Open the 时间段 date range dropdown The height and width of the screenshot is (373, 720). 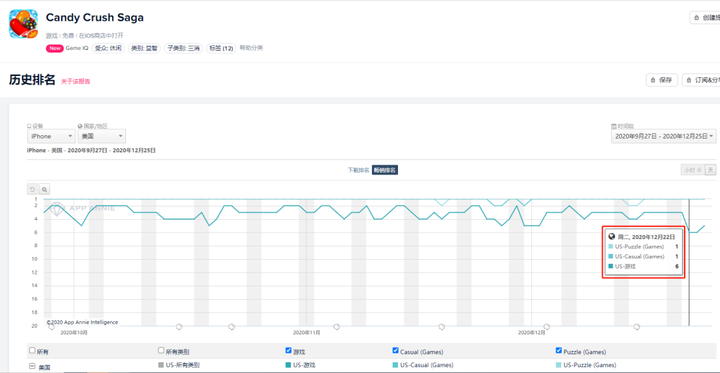[x=663, y=137]
